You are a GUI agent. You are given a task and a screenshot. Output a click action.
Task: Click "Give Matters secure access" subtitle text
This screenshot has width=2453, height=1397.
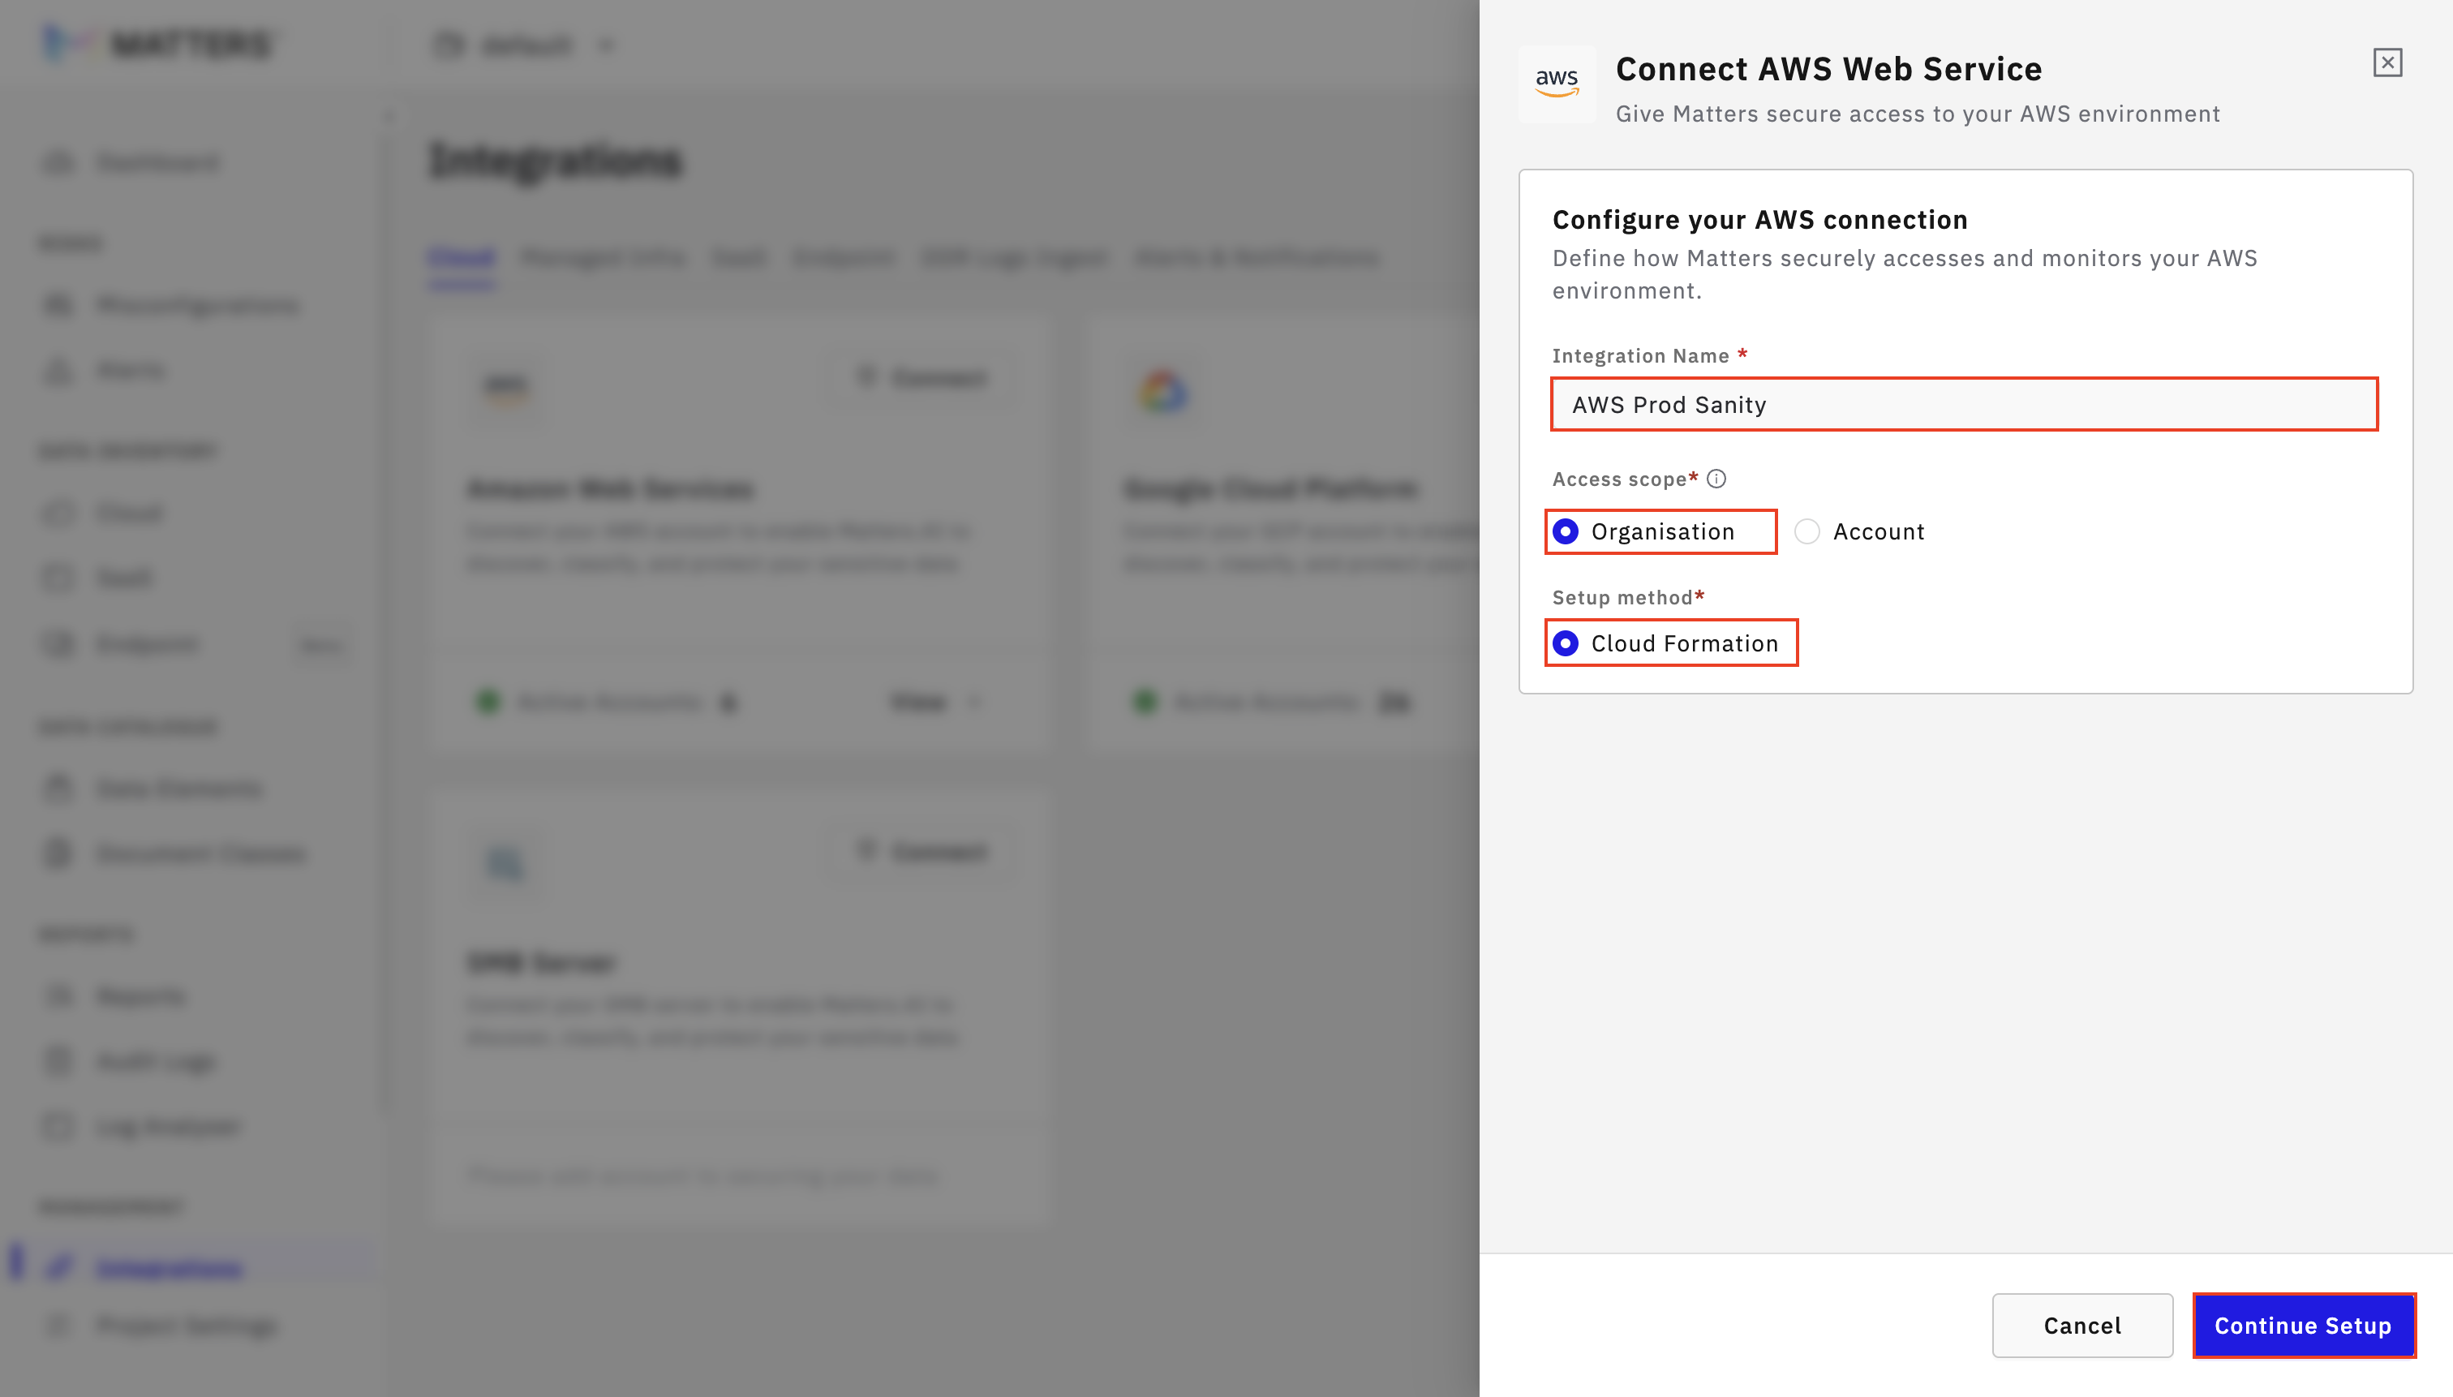[x=1918, y=114]
